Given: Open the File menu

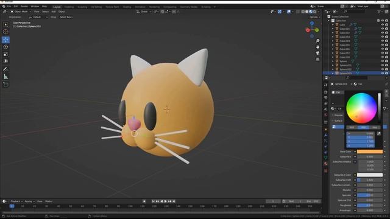Looking at the screenshot, I should pos(9,6).
